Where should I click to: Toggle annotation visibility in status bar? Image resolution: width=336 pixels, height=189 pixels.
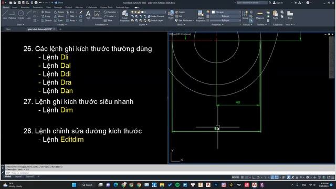point(289,177)
